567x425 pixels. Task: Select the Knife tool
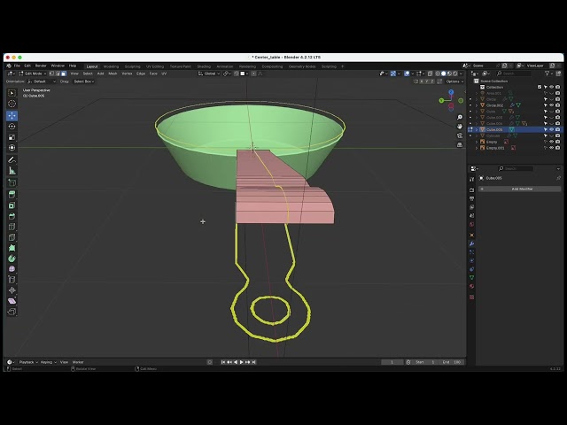[12, 237]
